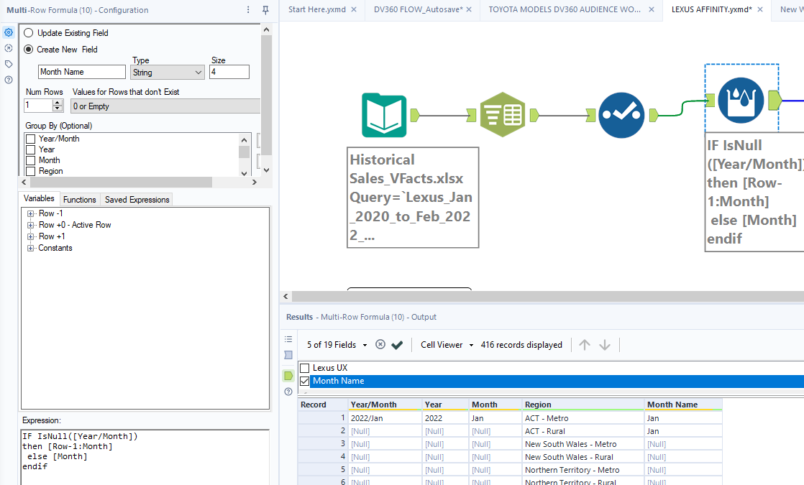
Task: Open the Functions tab in the expression panel
Action: [x=79, y=199]
